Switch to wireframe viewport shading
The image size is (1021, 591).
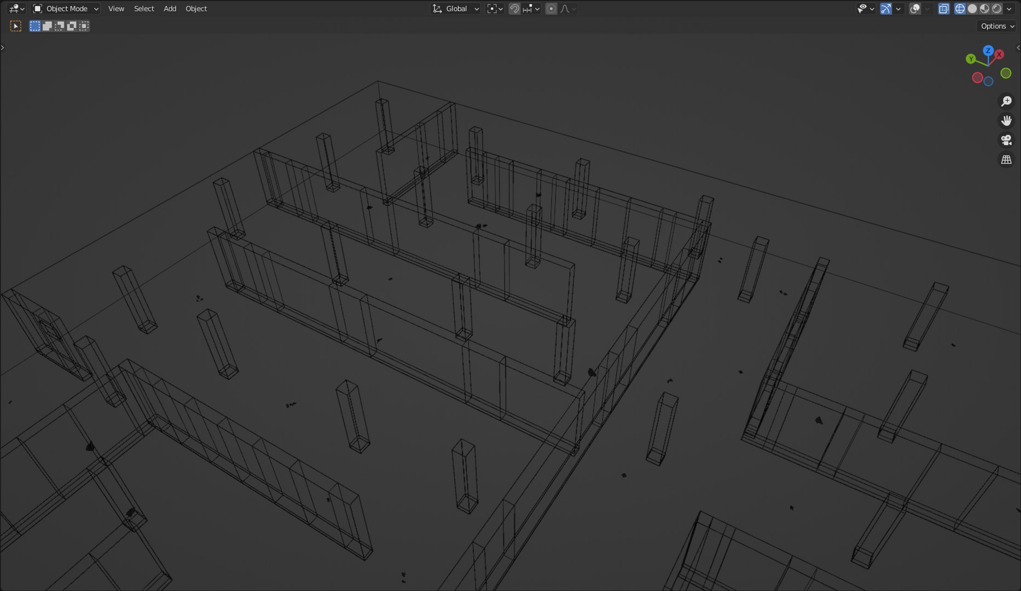[960, 9]
